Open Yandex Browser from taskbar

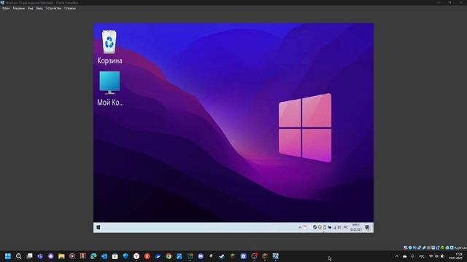point(136,256)
